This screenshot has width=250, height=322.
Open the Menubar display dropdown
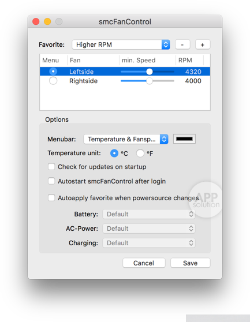tap(126, 139)
